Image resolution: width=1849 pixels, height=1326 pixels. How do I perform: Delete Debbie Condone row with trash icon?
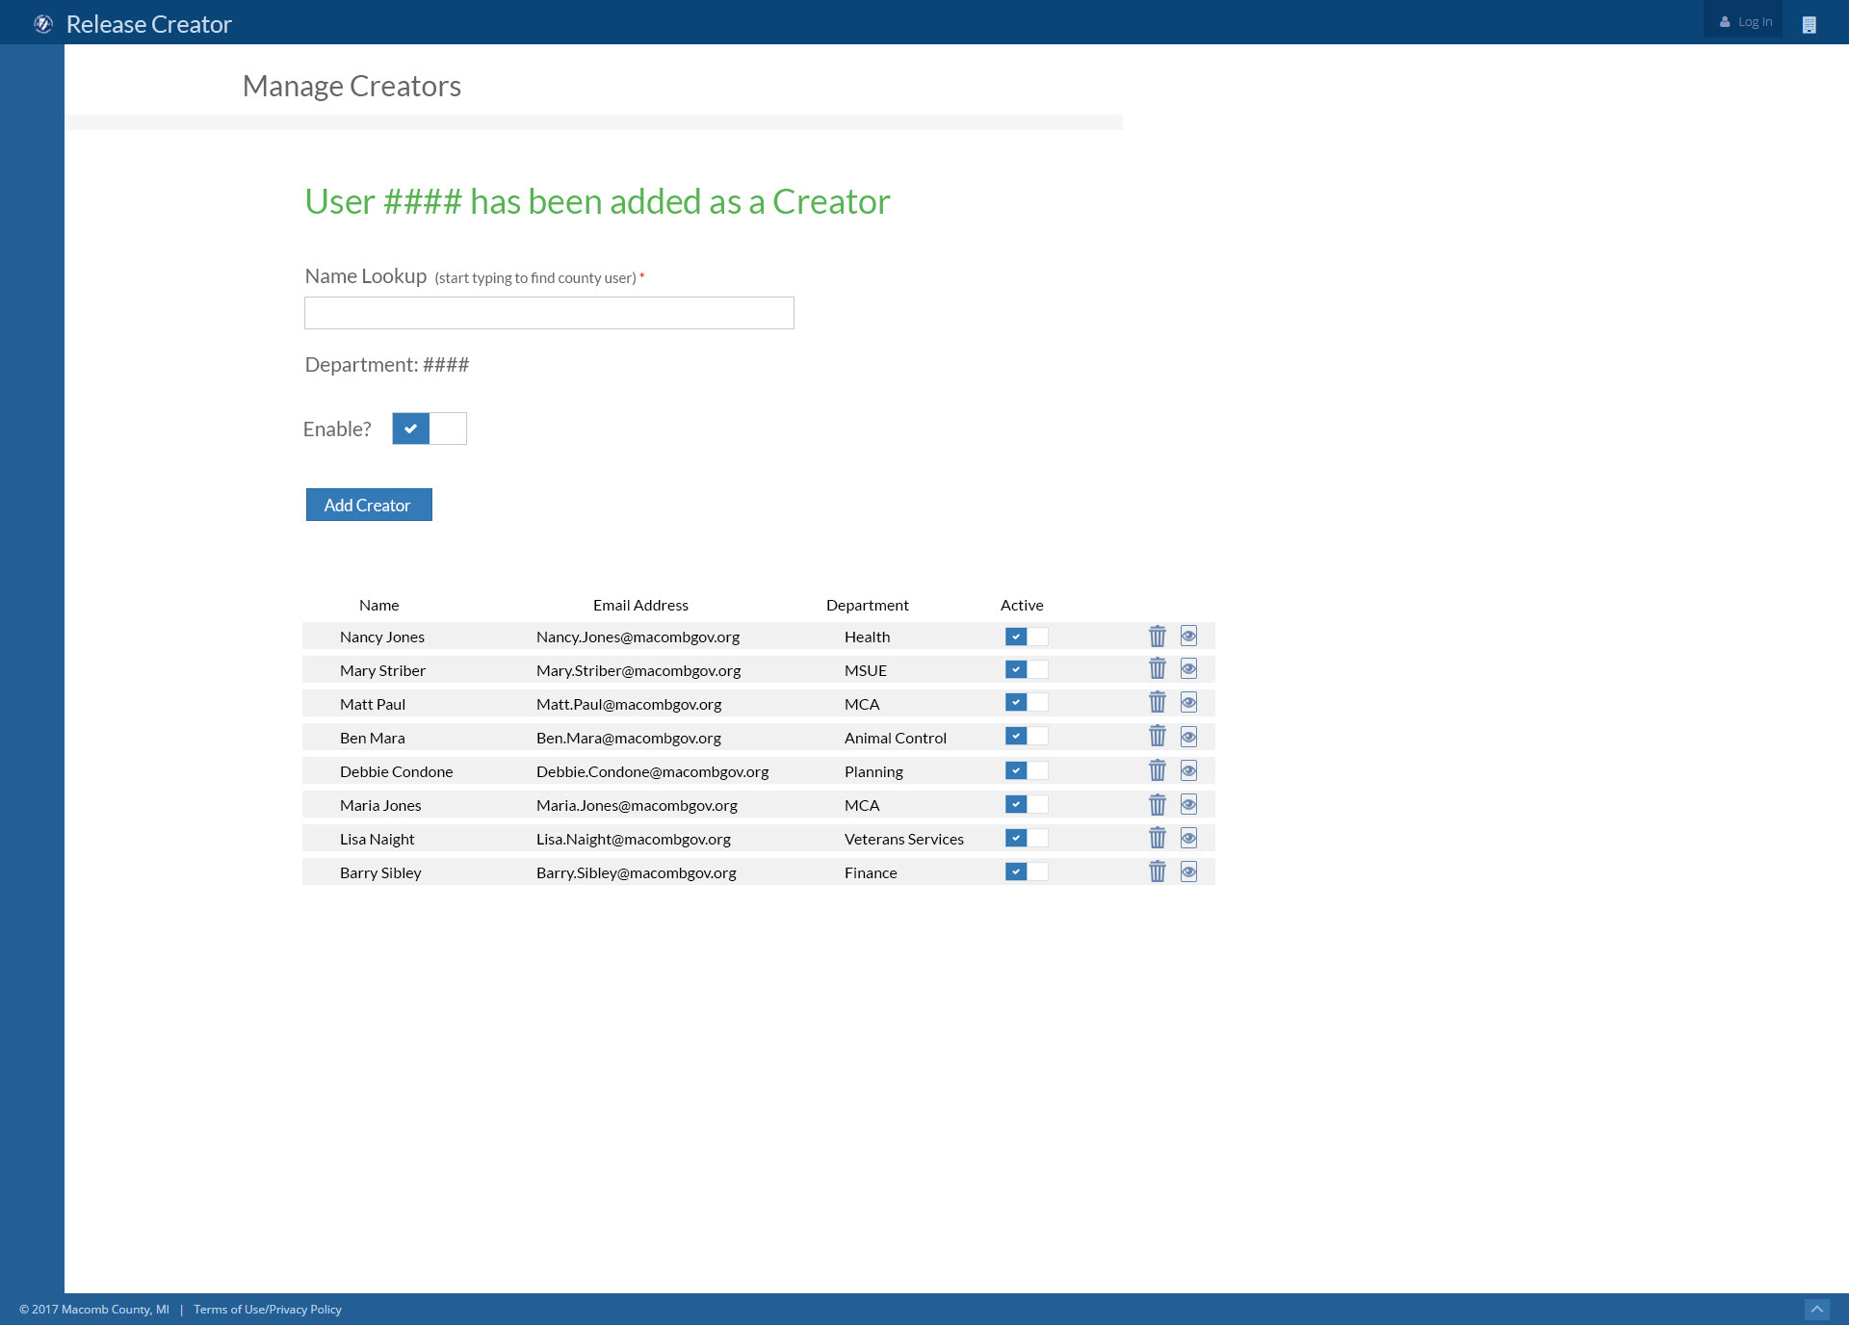coord(1157,770)
